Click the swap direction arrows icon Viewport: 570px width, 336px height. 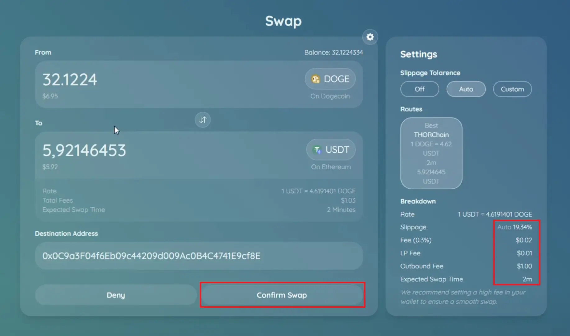[203, 120]
